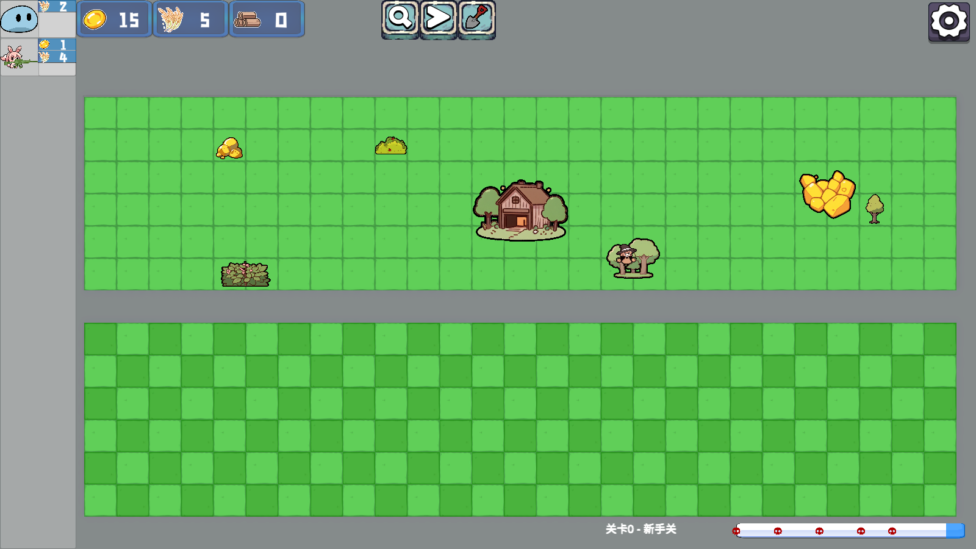The width and height of the screenshot is (976, 549).
Task: Open settings with the gear icon
Action: coord(949,21)
